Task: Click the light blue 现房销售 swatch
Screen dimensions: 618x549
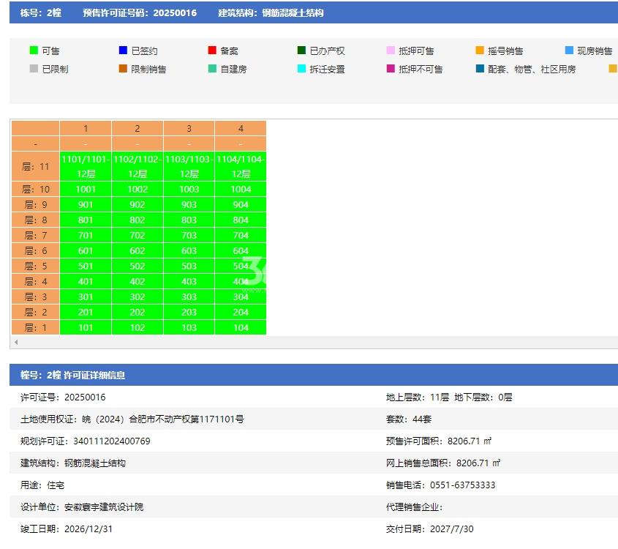Action: (569, 50)
